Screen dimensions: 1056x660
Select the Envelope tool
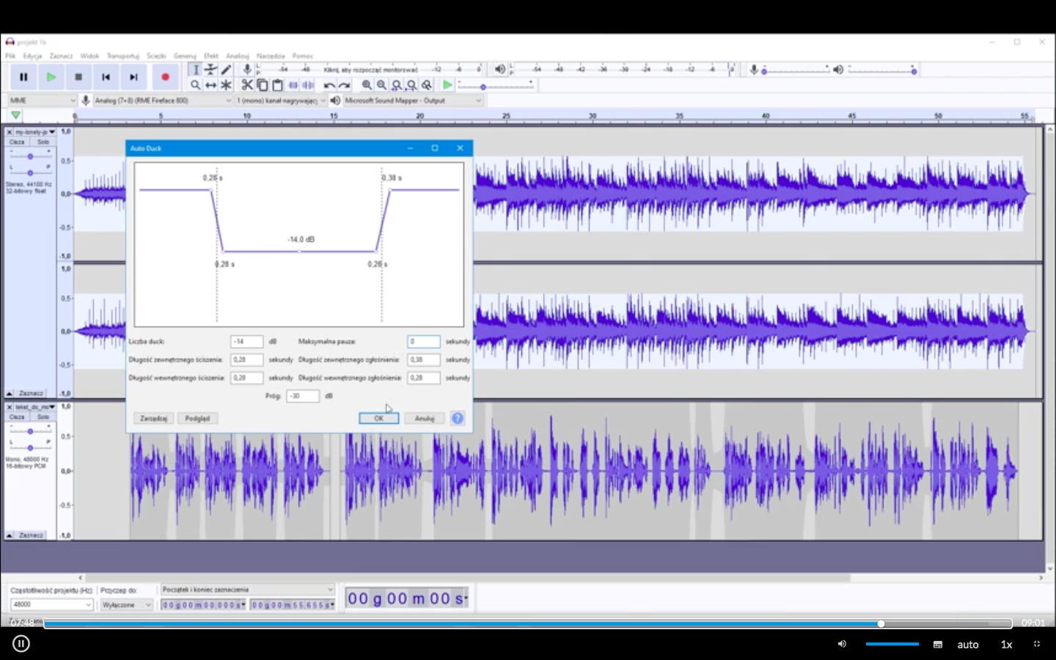(x=210, y=70)
